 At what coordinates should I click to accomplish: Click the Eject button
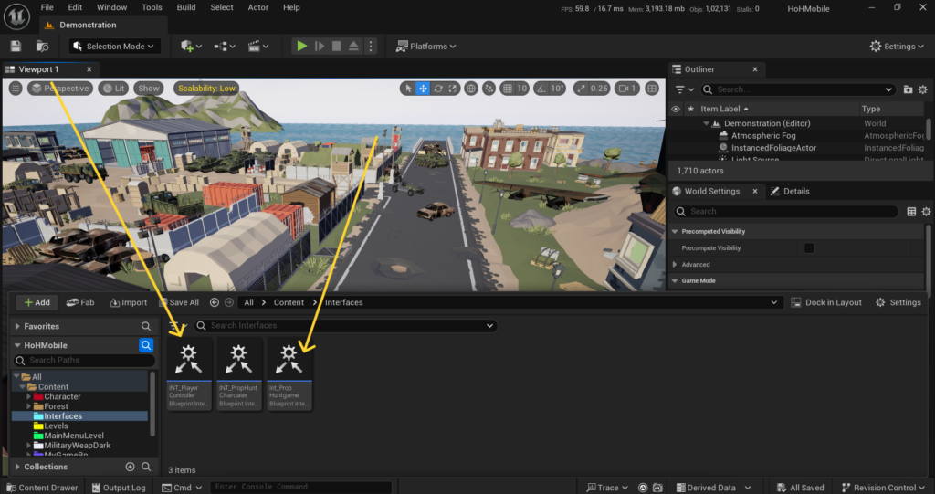(x=353, y=46)
